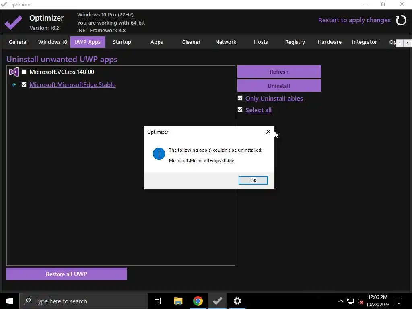Open the notification center icon

click(x=399, y=301)
